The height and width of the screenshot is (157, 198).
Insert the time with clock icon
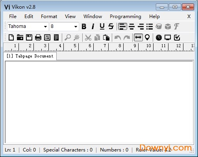(x=159, y=37)
